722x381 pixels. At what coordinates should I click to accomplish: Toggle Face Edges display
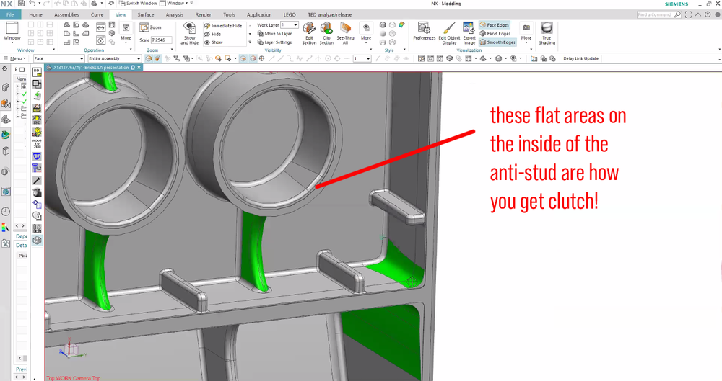coord(495,24)
